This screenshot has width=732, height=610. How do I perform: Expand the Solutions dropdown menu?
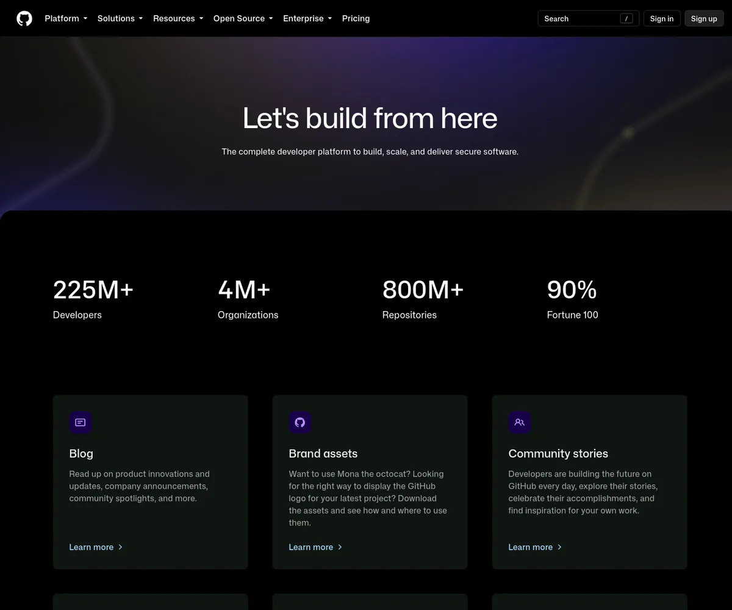pyautogui.click(x=120, y=18)
